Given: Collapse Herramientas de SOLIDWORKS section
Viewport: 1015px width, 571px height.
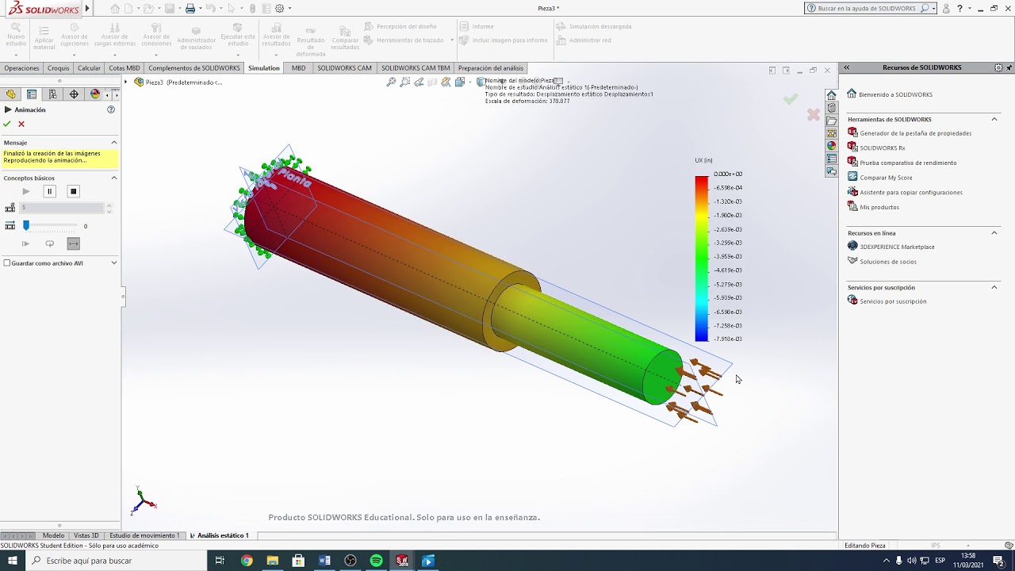Looking at the screenshot, I should tap(994, 119).
